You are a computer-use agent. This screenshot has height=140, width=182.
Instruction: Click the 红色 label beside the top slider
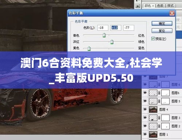coord(141,35)
